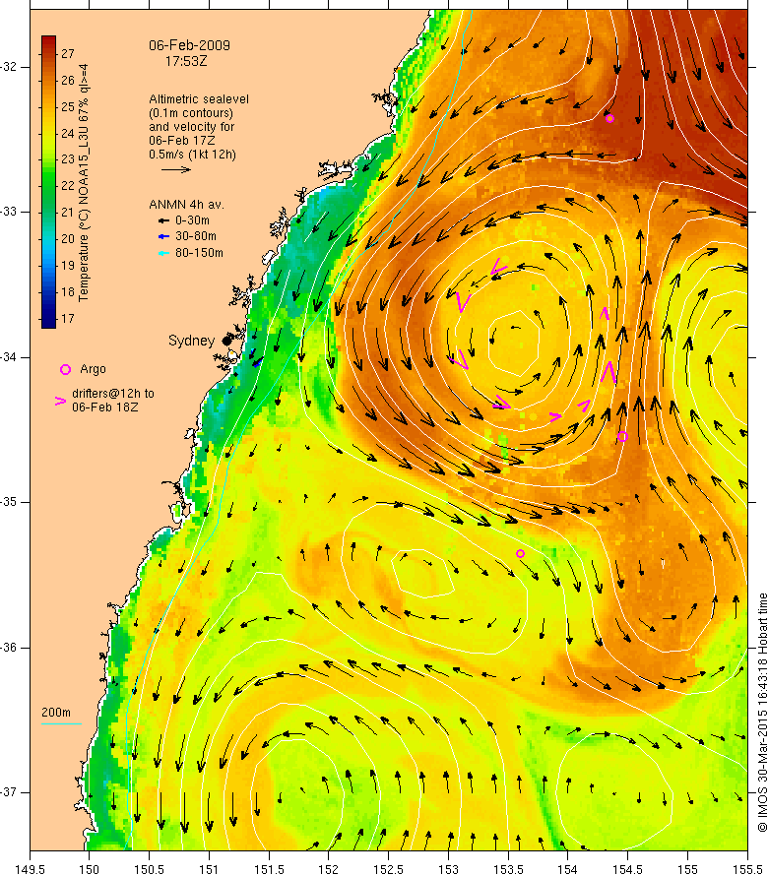Click the latitude axis label "-34"
Screen dimensions: 768x876
9,357
